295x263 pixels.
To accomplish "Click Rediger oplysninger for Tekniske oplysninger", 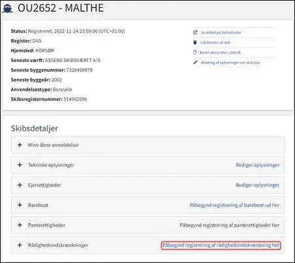I will (258, 165).
